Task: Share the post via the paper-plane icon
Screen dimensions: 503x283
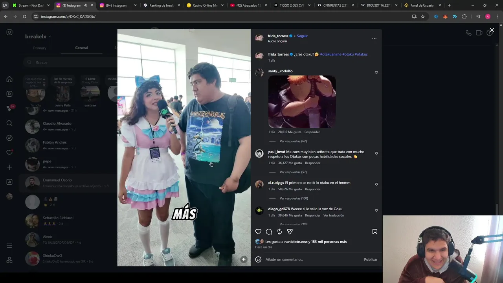Action: pyautogui.click(x=290, y=232)
